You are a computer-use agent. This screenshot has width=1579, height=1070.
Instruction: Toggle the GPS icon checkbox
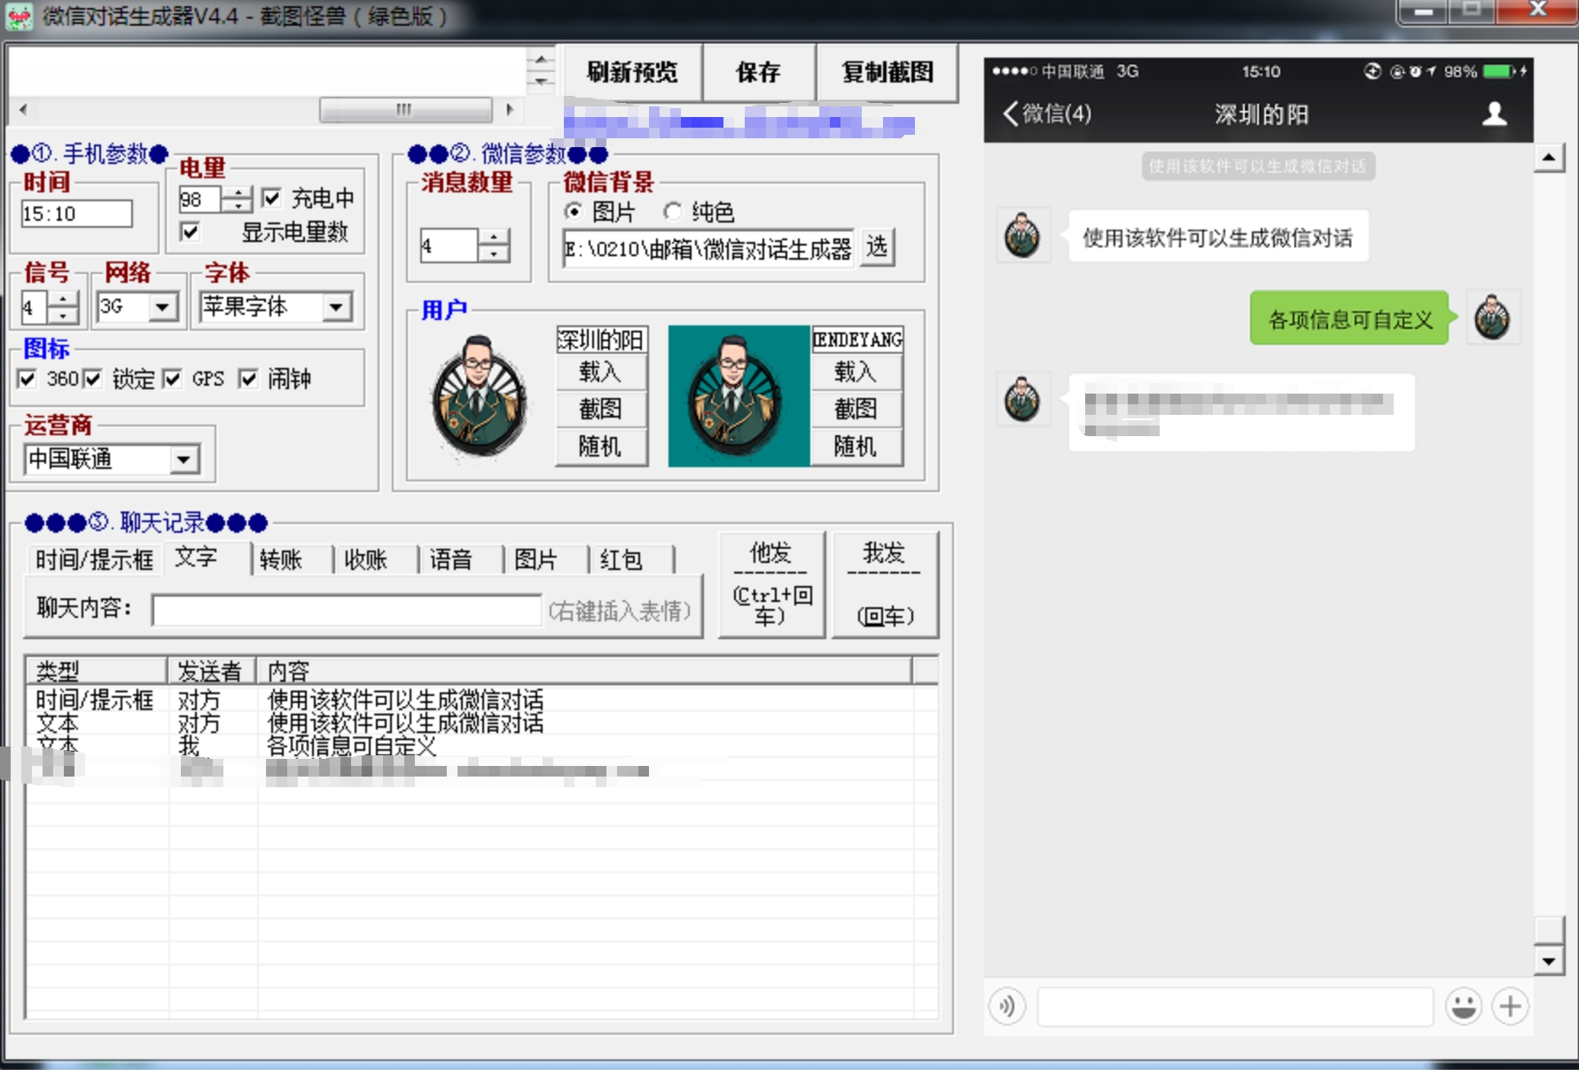pos(172,379)
